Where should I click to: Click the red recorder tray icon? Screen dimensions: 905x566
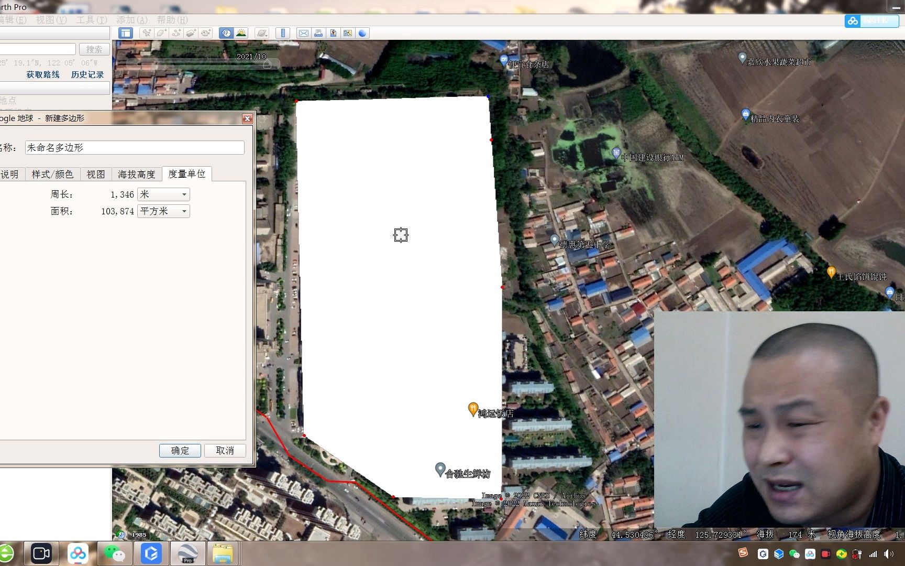[826, 554]
